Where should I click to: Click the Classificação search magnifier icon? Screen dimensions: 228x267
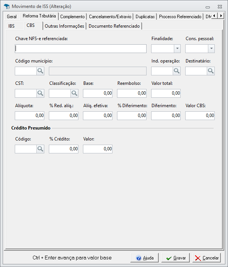pos(74,93)
